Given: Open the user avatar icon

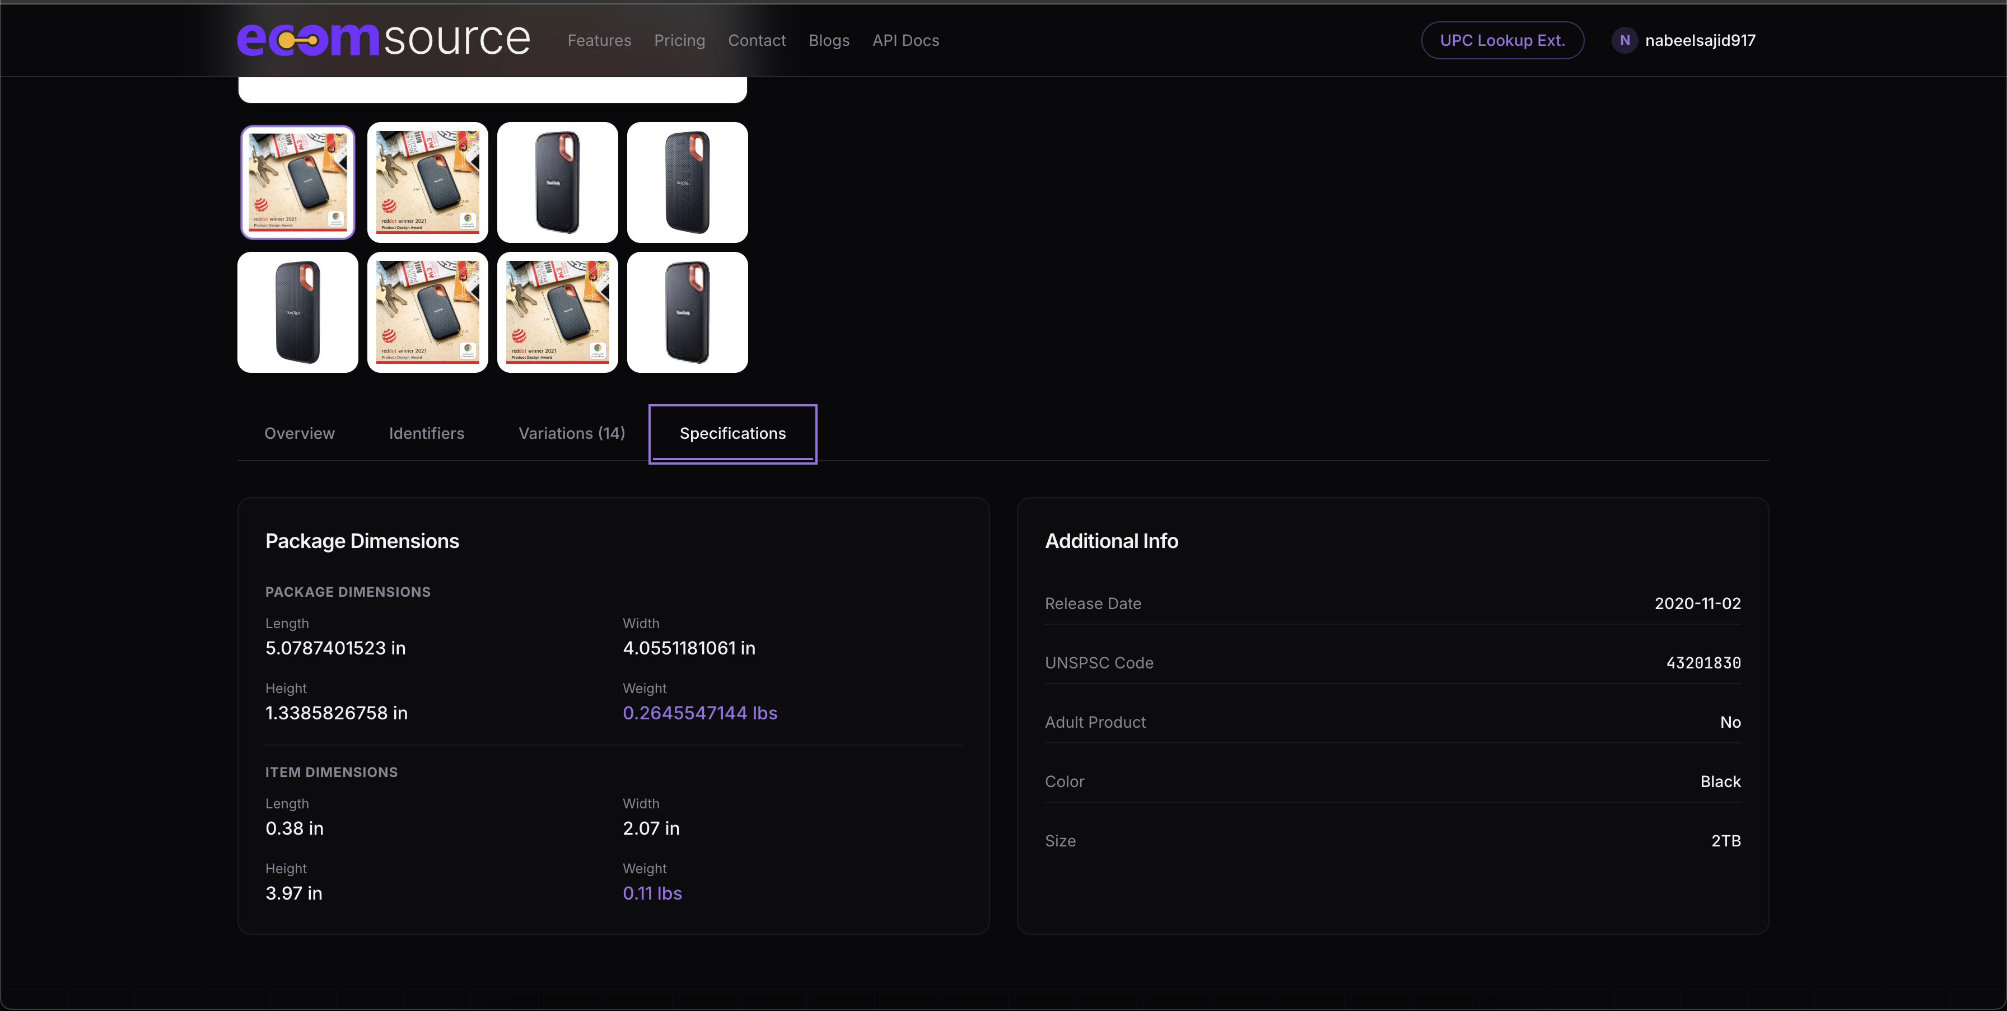Looking at the screenshot, I should click(1625, 40).
